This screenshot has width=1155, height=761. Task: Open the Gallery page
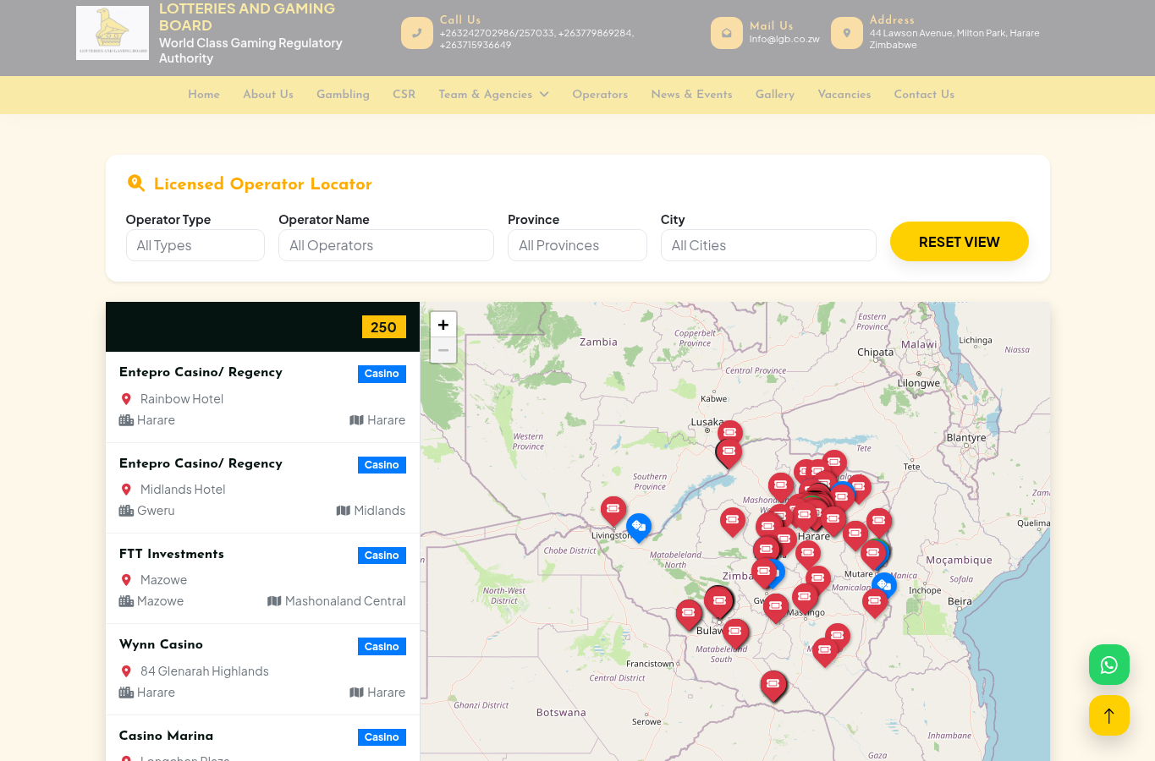775,95
